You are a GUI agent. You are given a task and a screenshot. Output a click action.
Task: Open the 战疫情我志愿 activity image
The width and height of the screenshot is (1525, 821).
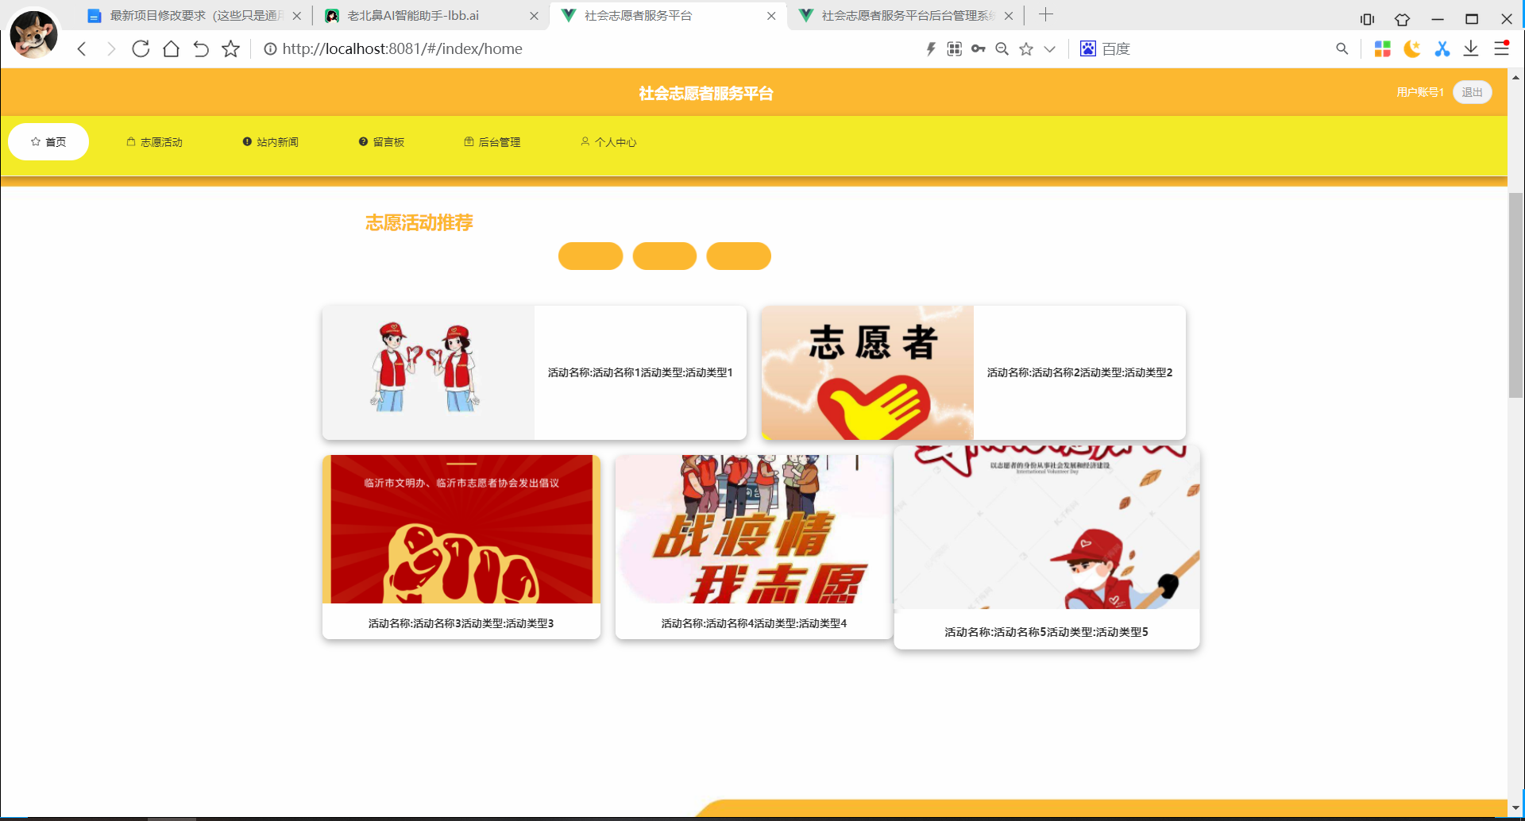click(x=754, y=529)
